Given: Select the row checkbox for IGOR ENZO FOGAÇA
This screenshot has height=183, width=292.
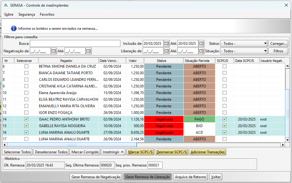Looking at the screenshot, I should (x=27, y=113).
